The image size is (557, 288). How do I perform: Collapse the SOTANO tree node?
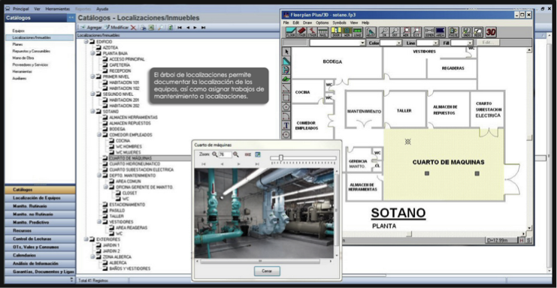click(92, 112)
